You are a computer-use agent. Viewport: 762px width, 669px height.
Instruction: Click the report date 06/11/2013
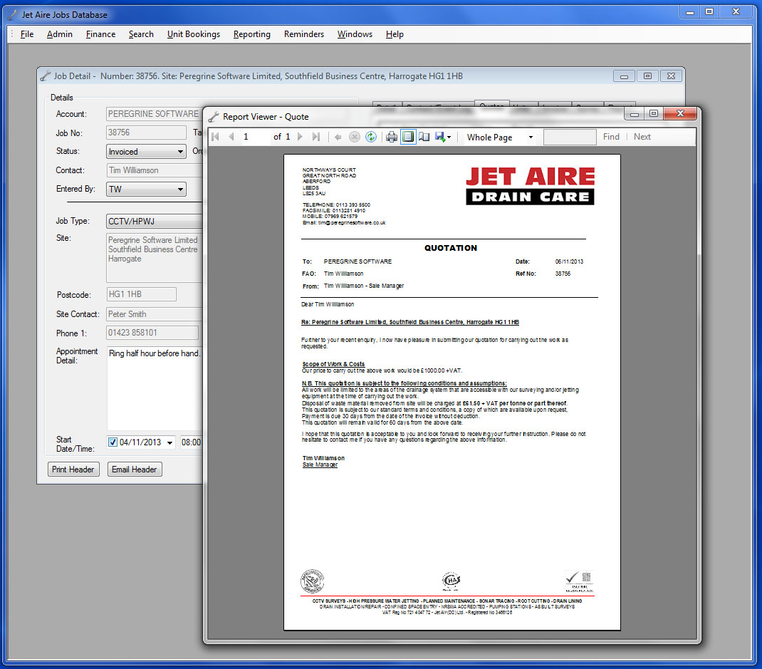click(x=569, y=261)
